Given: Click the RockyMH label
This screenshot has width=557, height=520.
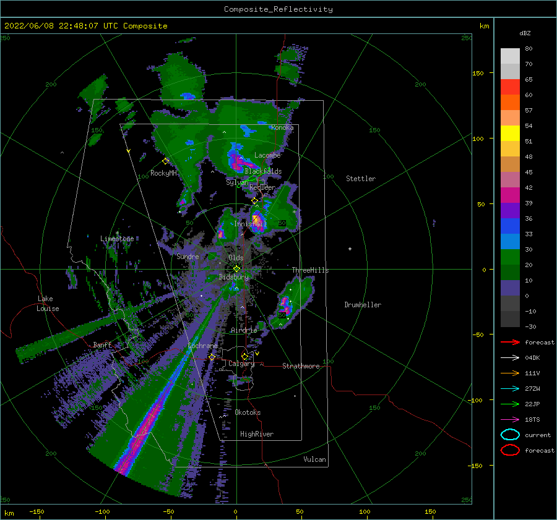Looking at the screenshot, I should coord(164,173).
